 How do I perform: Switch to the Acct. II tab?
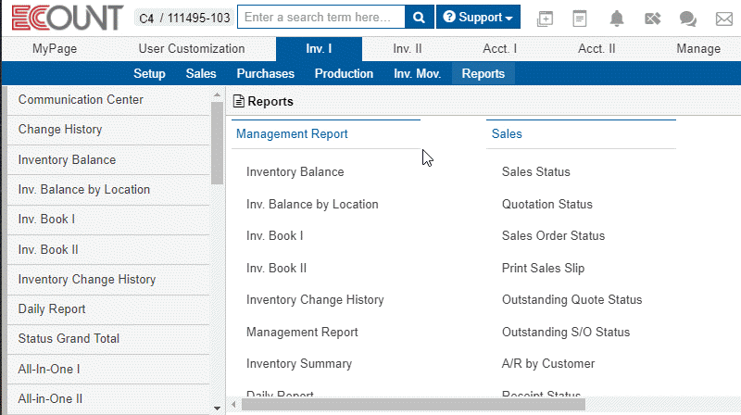[x=597, y=49]
